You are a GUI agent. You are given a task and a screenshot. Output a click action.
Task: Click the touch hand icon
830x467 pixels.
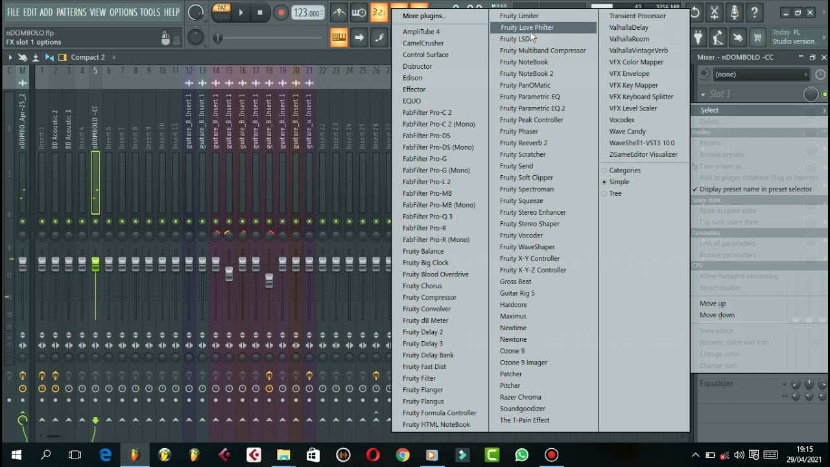(737, 38)
